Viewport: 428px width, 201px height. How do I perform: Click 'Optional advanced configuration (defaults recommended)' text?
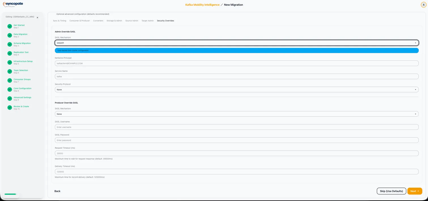pyautogui.click(x=83, y=14)
